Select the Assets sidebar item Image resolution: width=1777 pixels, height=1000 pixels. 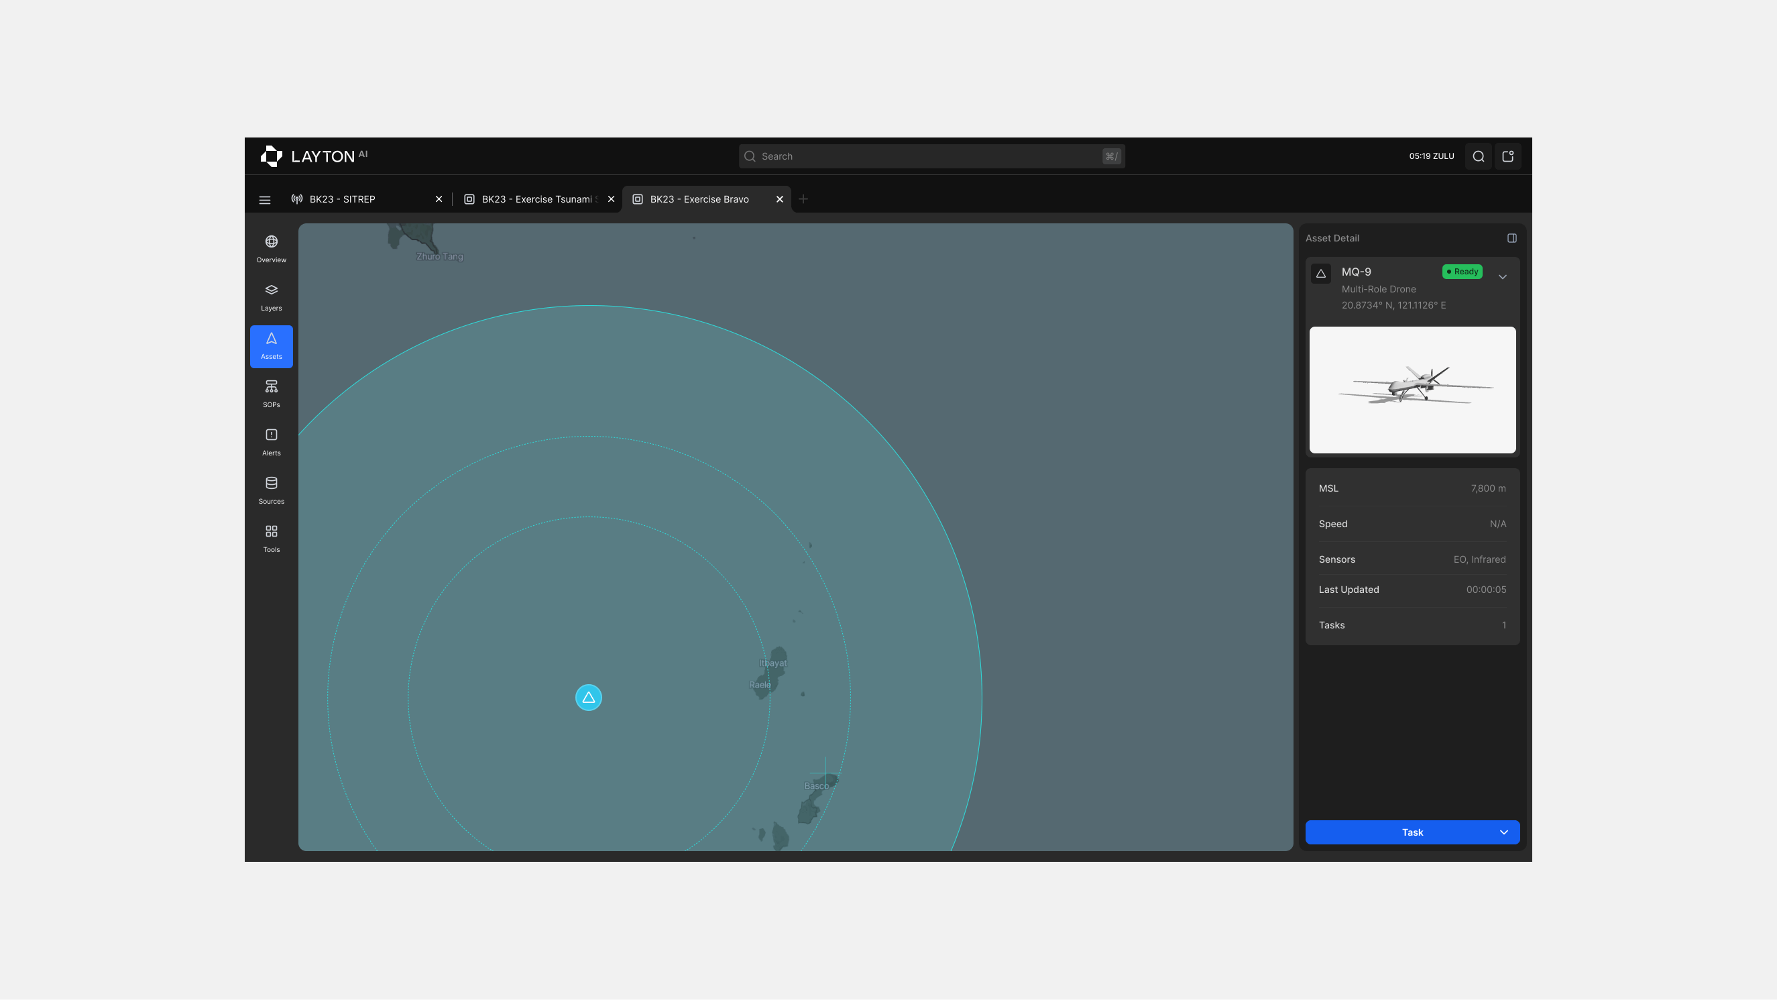coord(271,346)
